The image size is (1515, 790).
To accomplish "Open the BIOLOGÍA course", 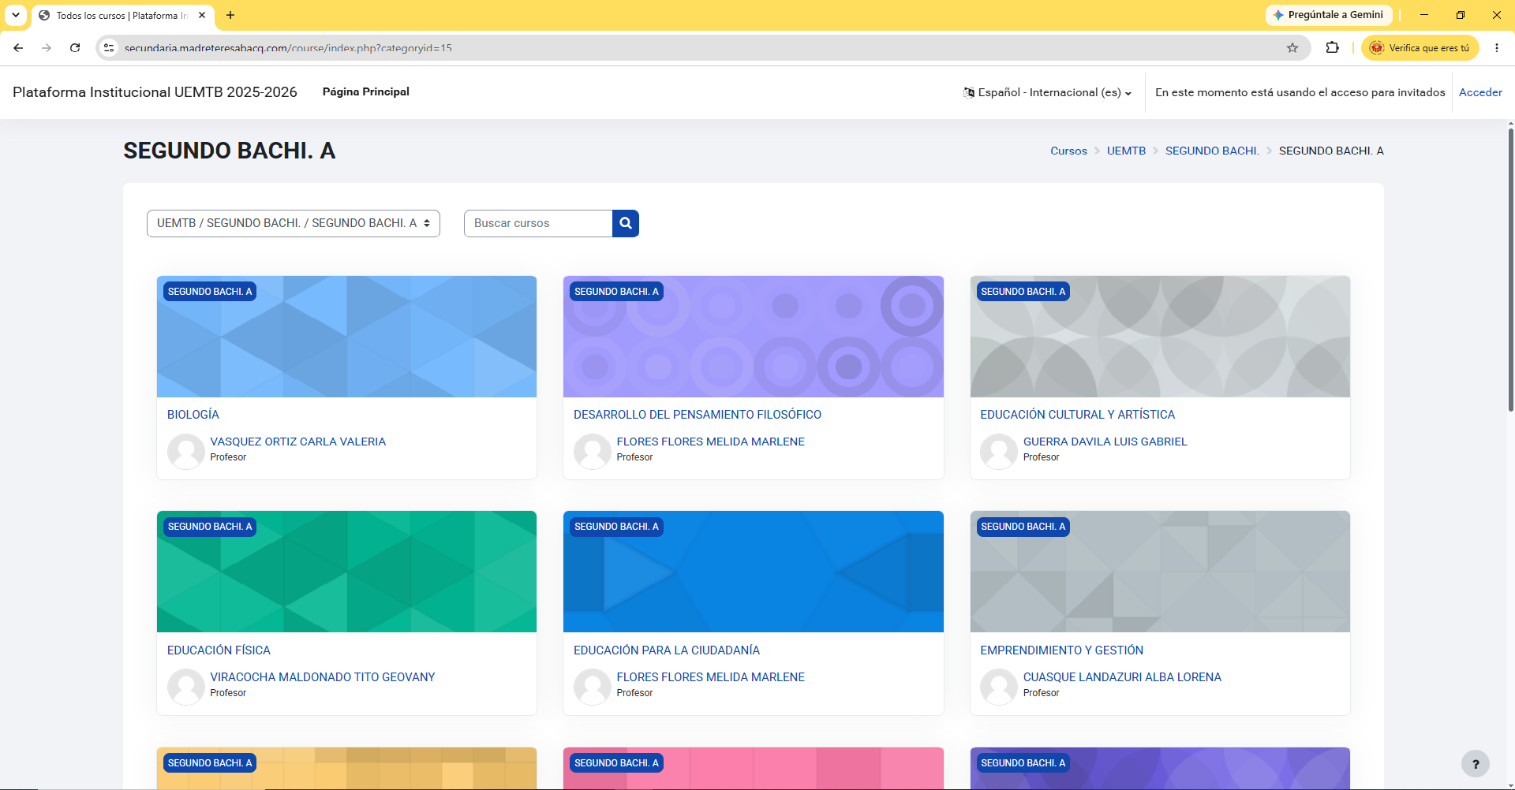I will pos(193,415).
